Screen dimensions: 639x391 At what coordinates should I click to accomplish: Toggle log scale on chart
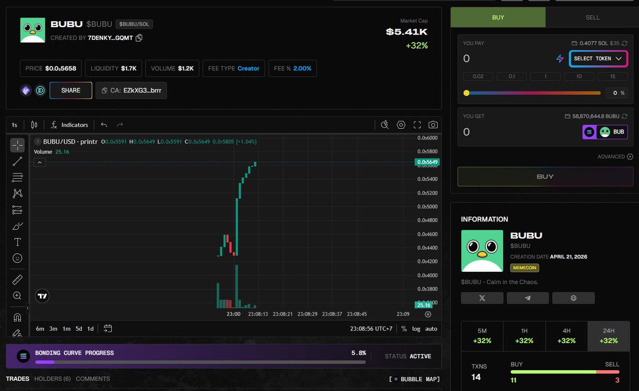click(x=416, y=328)
